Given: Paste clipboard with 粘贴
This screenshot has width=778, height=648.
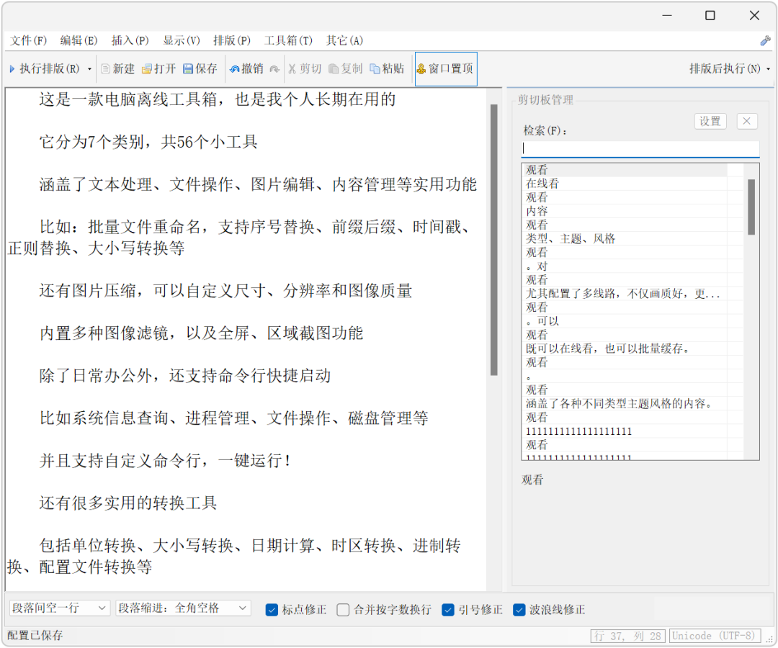Looking at the screenshot, I should [x=387, y=69].
